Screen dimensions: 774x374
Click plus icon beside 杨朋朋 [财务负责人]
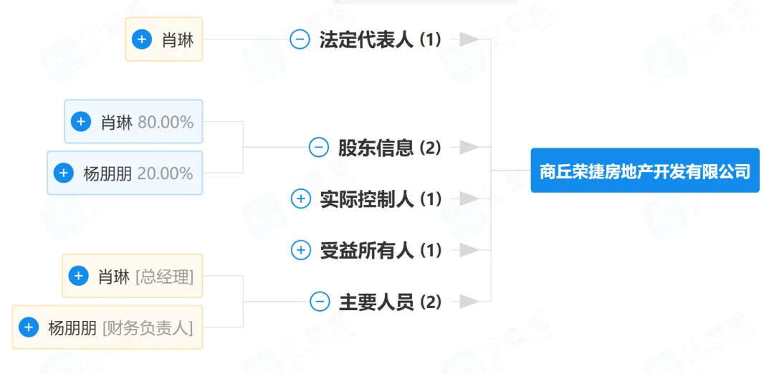pyautogui.click(x=29, y=327)
